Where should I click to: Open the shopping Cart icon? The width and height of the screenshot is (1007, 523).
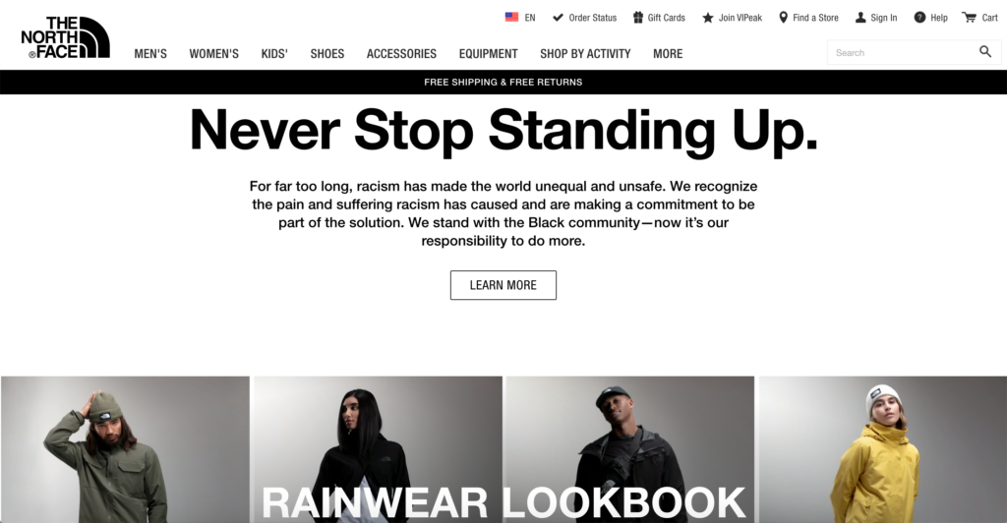969,18
